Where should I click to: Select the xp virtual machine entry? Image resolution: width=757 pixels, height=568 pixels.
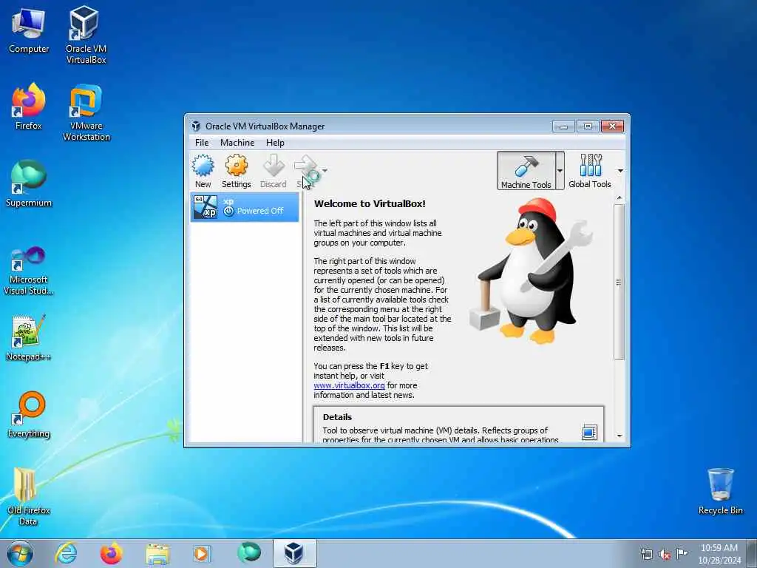(x=245, y=207)
